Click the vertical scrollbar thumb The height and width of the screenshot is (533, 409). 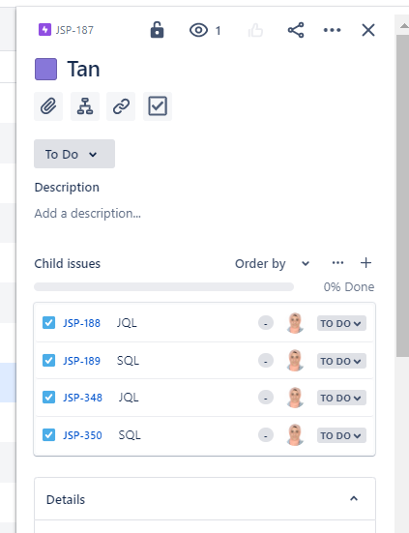point(402,195)
